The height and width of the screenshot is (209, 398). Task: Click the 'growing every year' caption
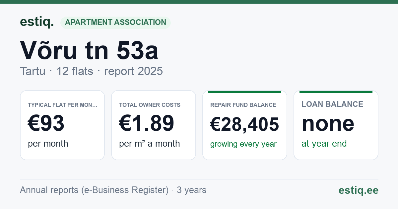pos(243,144)
